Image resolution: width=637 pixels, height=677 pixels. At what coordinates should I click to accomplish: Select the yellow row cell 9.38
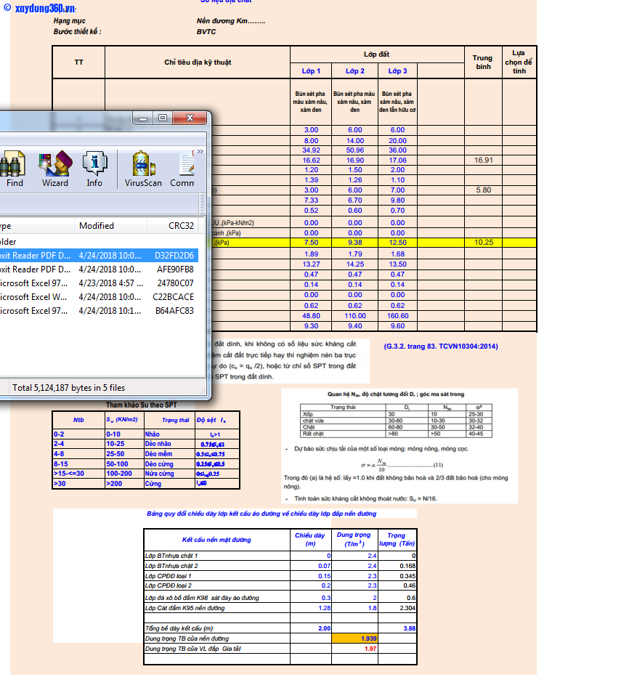355,243
